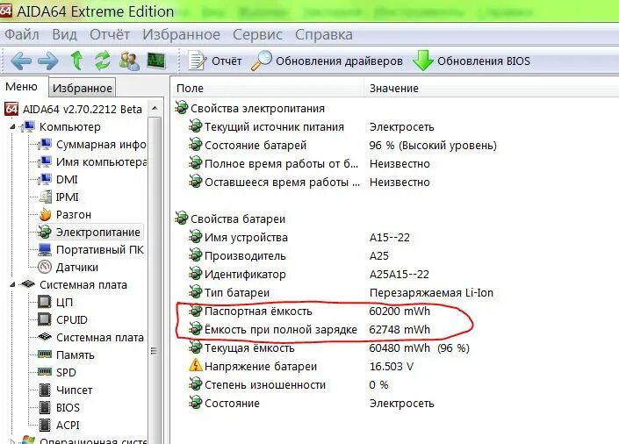The image size is (619, 444).
Task: Click the Forward navigation arrow
Action: coord(47,61)
